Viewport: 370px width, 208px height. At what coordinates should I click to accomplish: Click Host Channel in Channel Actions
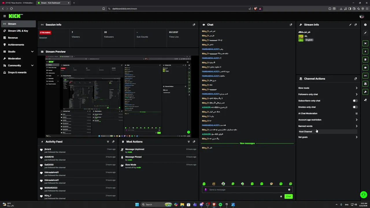pos(328,132)
